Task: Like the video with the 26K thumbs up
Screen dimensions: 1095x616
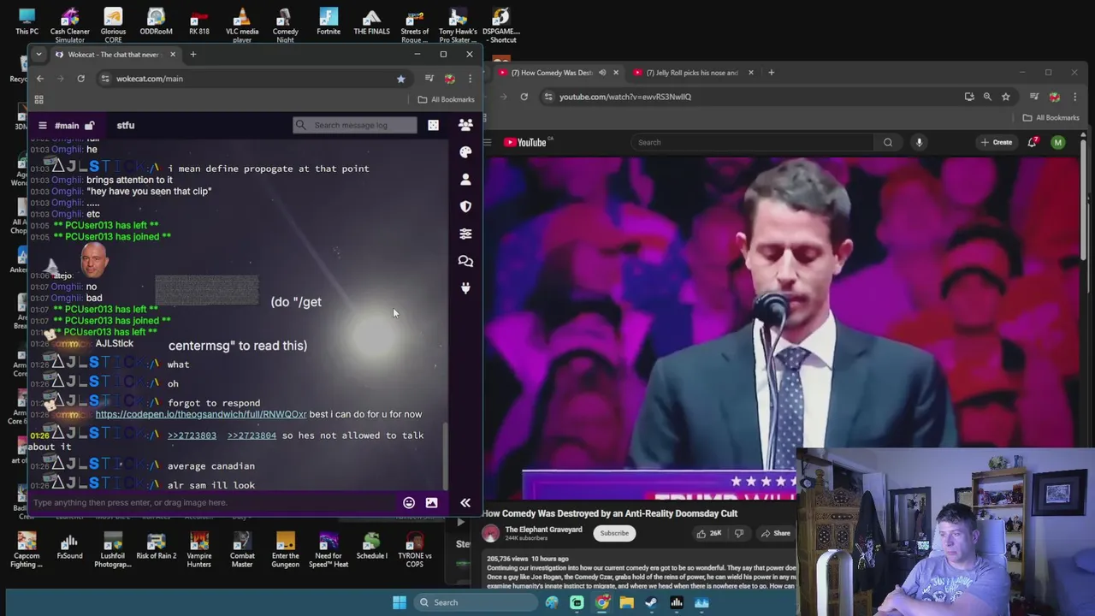Action: [x=710, y=533]
